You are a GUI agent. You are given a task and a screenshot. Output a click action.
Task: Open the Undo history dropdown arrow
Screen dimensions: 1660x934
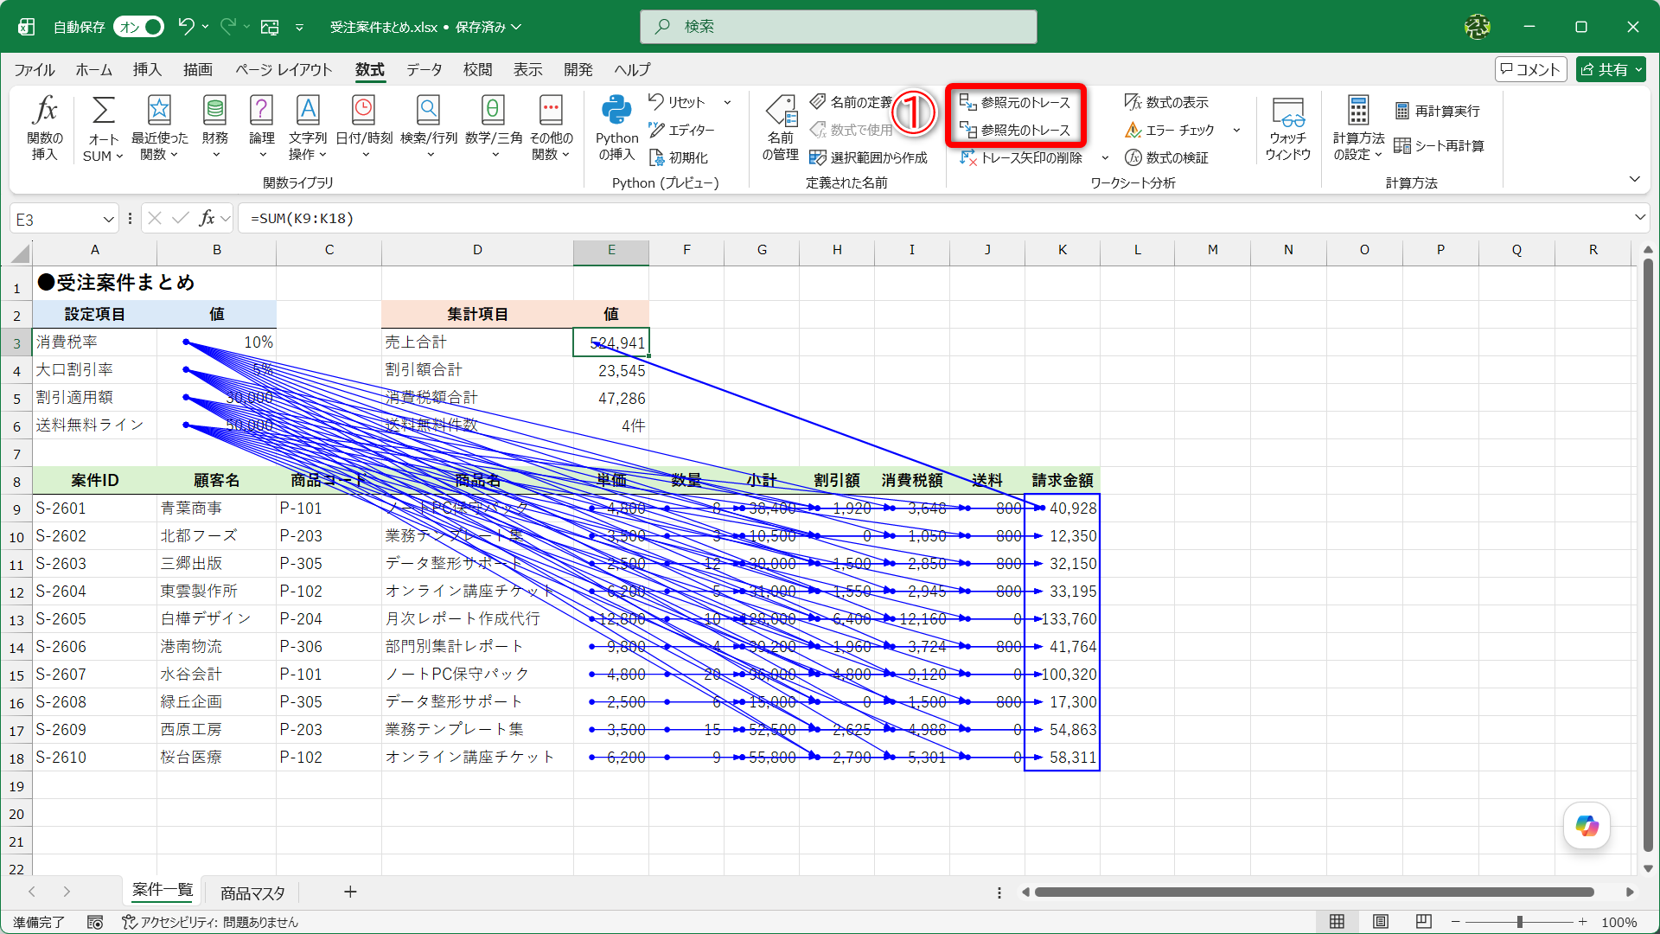click(206, 27)
